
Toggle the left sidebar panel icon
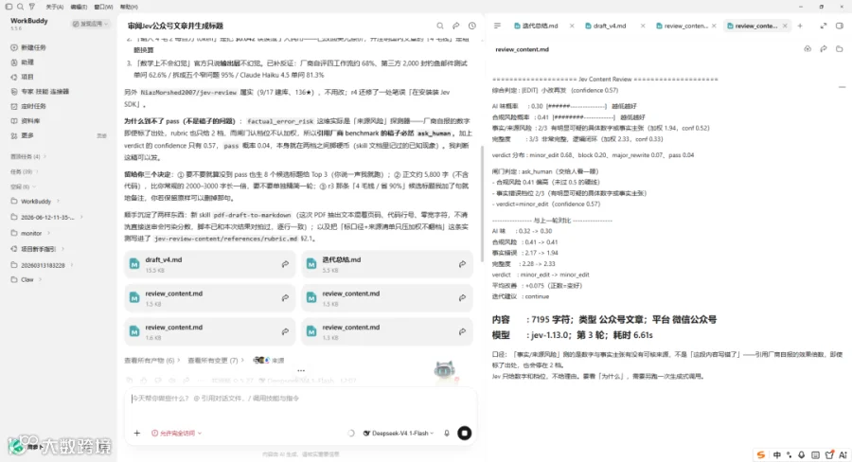(x=9, y=7)
